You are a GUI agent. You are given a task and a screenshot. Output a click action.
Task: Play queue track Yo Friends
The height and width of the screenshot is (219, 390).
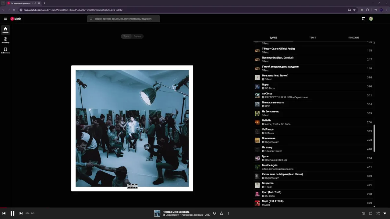pyautogui.click(x=314, y=131)
